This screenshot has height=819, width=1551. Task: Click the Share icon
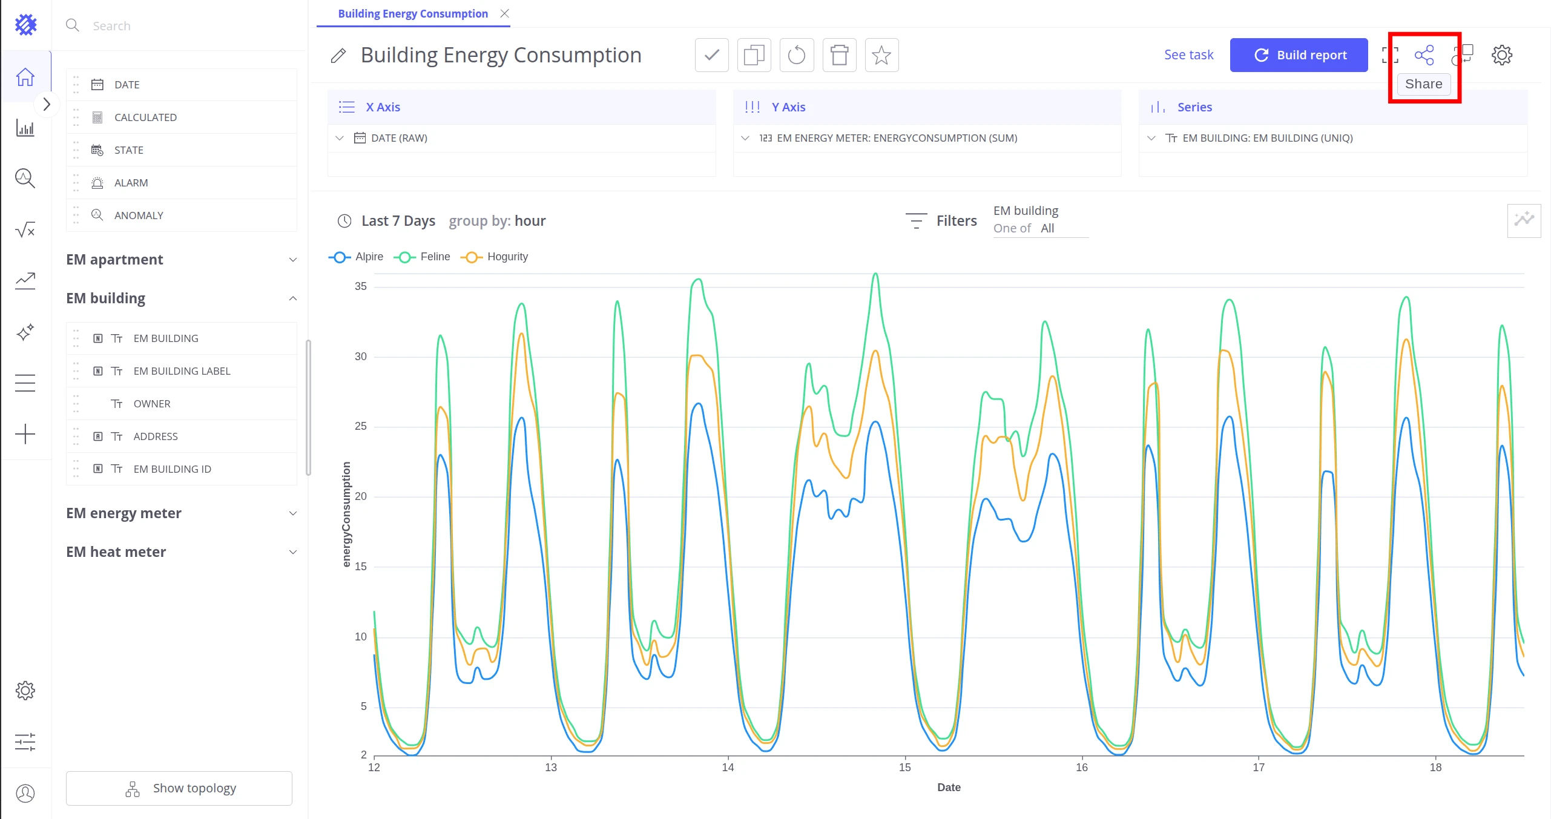tap(1424, 55)
